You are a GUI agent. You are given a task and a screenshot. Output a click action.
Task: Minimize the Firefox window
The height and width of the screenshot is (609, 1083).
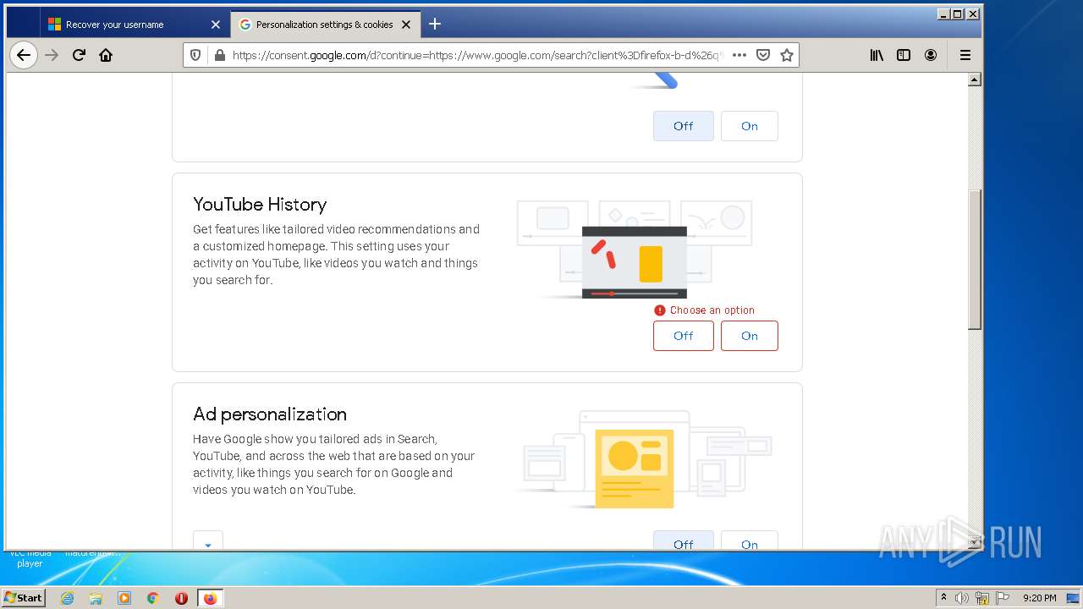(943, 14)
